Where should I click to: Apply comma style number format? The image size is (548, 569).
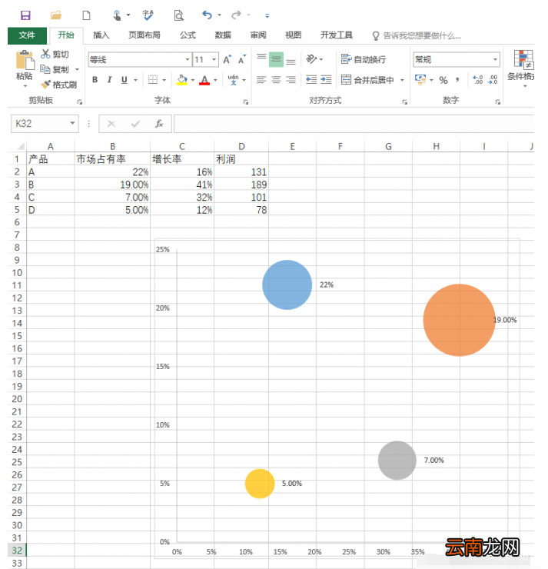click(x=458, y=80)
